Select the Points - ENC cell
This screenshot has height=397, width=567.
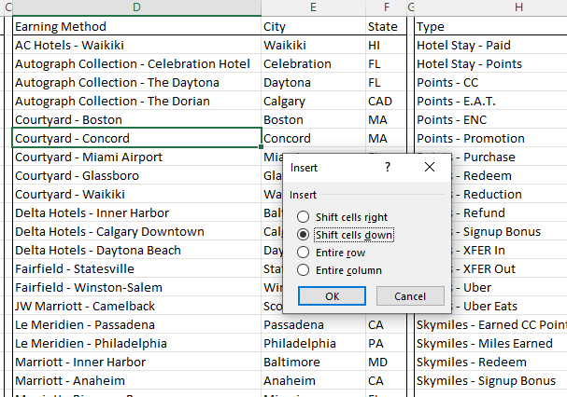pyautogui.click(x=490, y=120)
